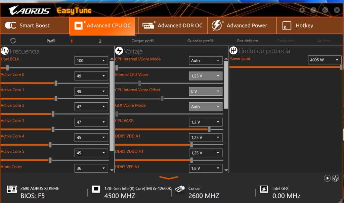Open the Host BCLK dropdown

click(91, 60)
